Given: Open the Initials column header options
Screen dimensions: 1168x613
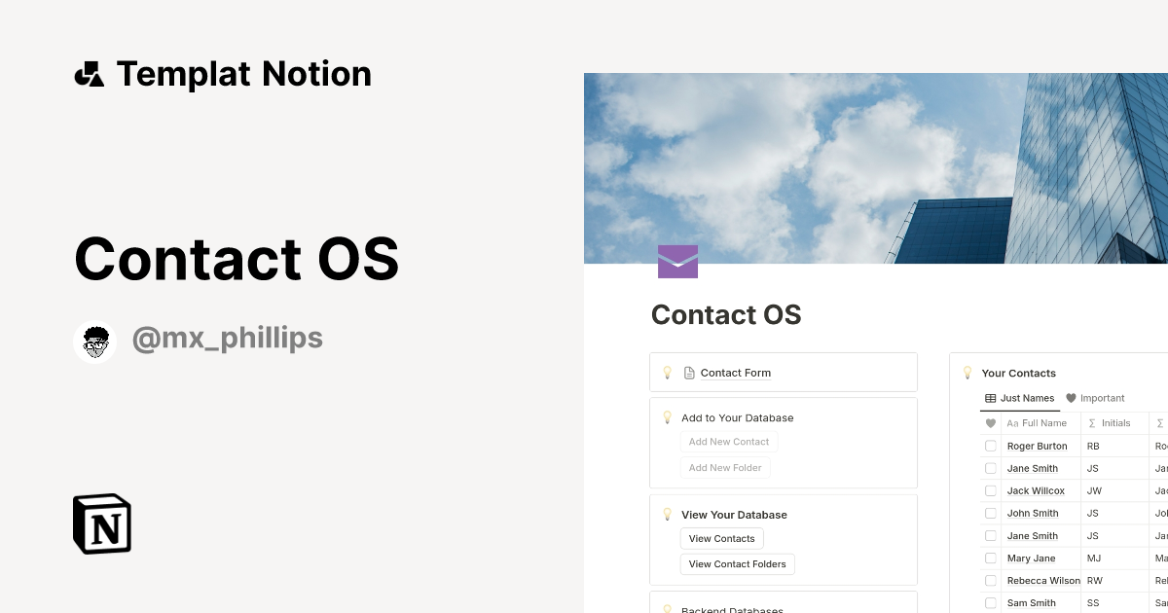Looking at the screenshot, I should tap(1117, 422).
